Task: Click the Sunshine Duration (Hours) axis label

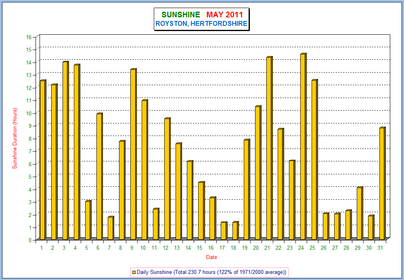Action: coord(15,138)
